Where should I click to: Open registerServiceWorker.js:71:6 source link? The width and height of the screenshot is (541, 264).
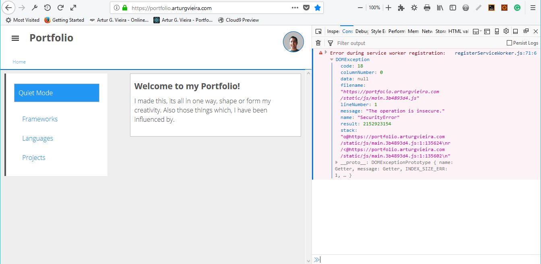[x=496, y=53]
